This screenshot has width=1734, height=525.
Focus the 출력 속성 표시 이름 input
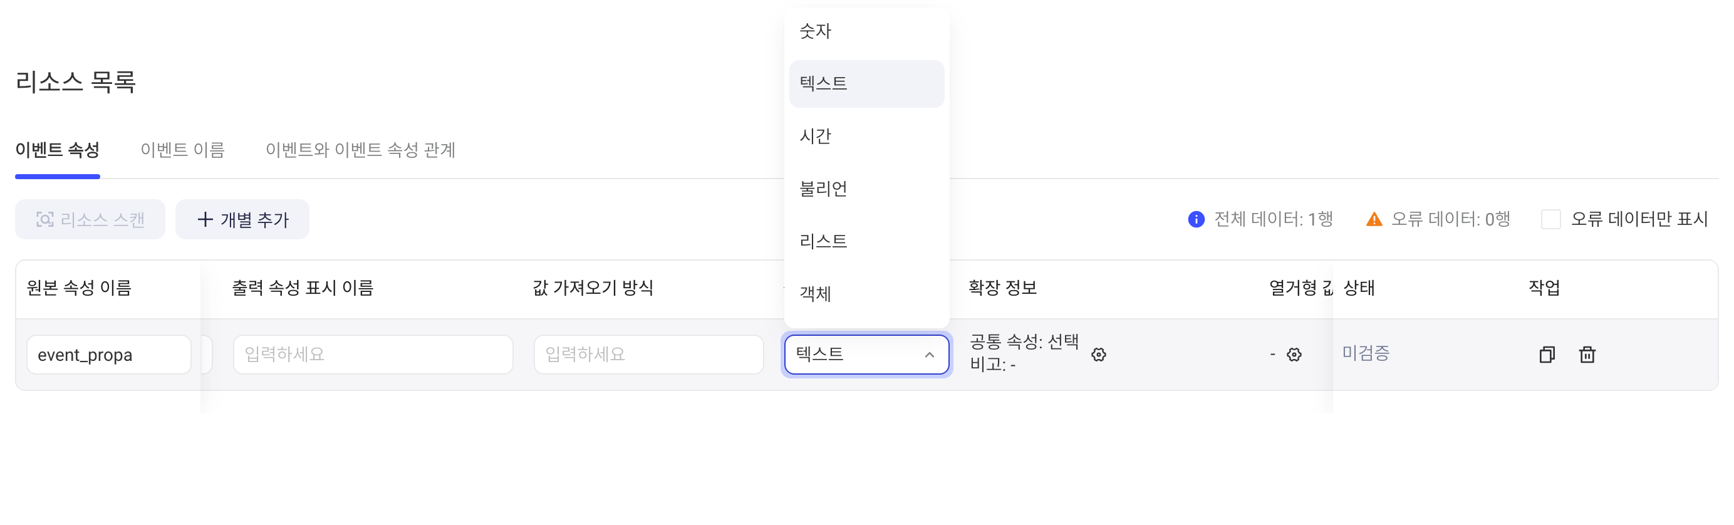tap(373, 355)
